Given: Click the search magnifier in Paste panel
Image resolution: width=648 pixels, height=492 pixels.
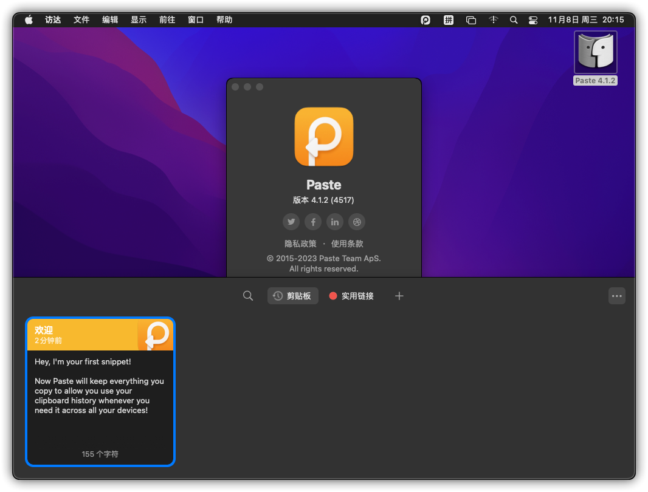Looking at the screenshot, I should tap(248, 296).
